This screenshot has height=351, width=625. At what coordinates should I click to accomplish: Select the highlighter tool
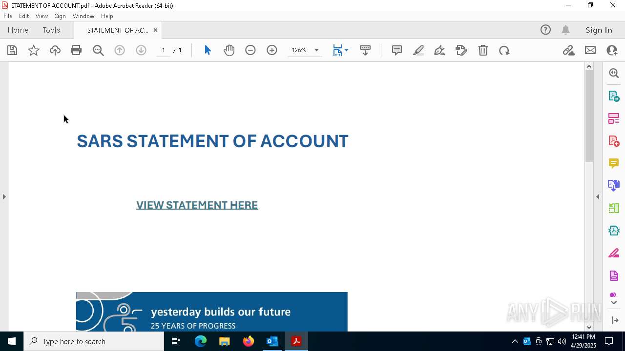click(x=418, y=50)
